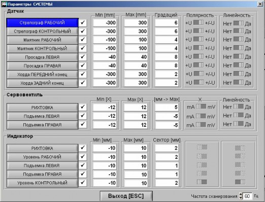Switch linearity slider for Хорда ПЕРЕДНИЙ конец
Viewport: 265px width, 202px height.
[239, 74]
